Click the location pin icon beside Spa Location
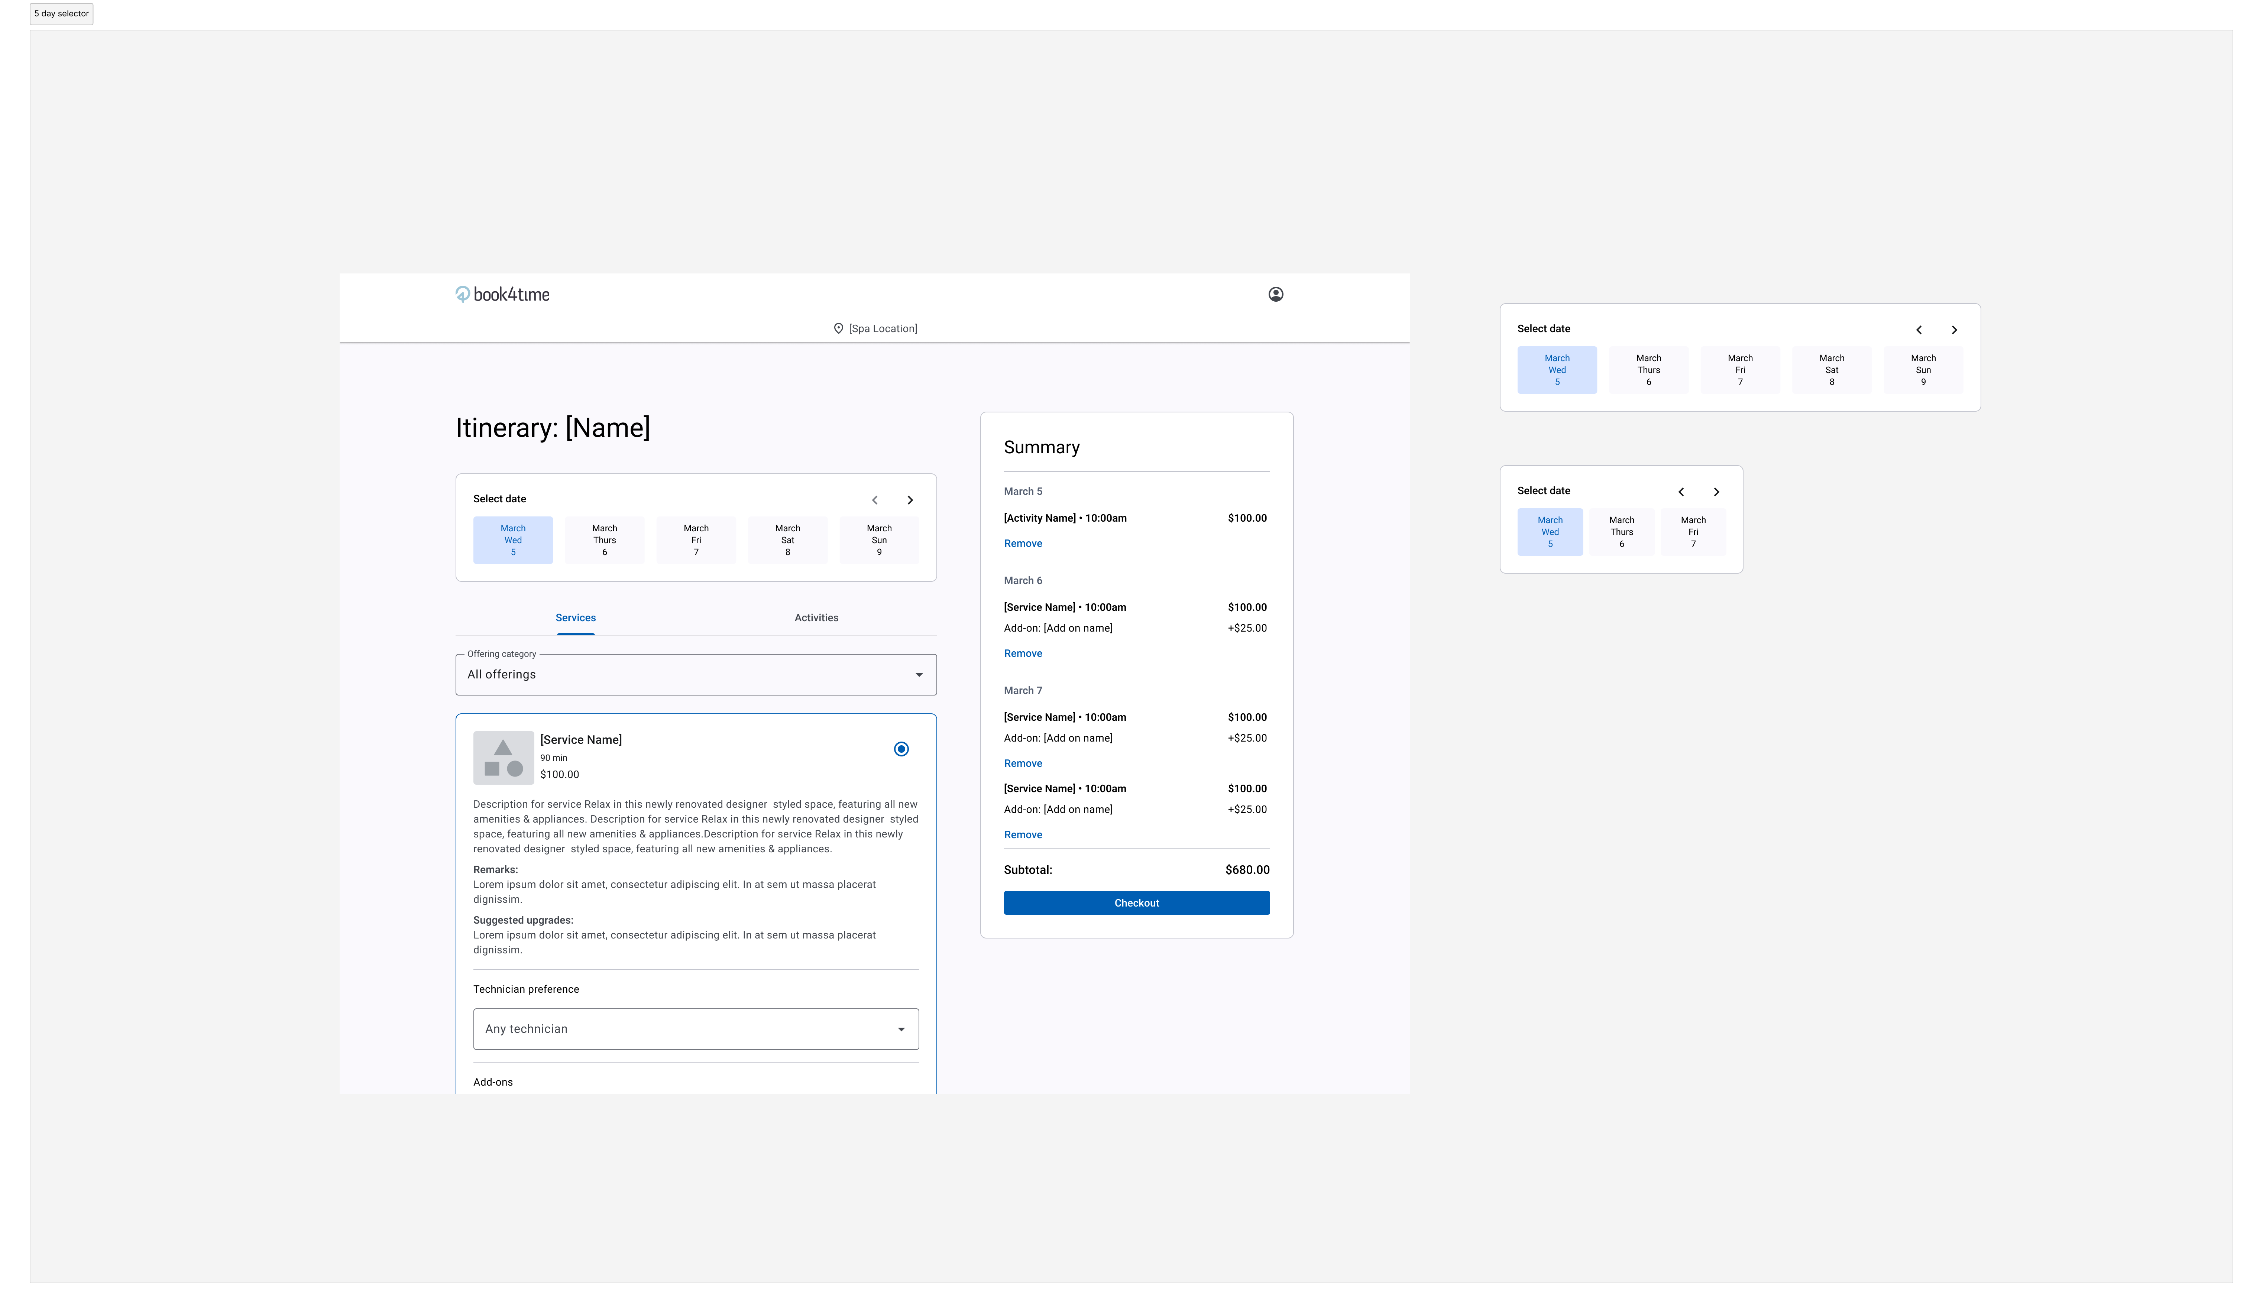Image resolution: width=2263 pixels, height=1313 pixels. click(x=838, y=329)
